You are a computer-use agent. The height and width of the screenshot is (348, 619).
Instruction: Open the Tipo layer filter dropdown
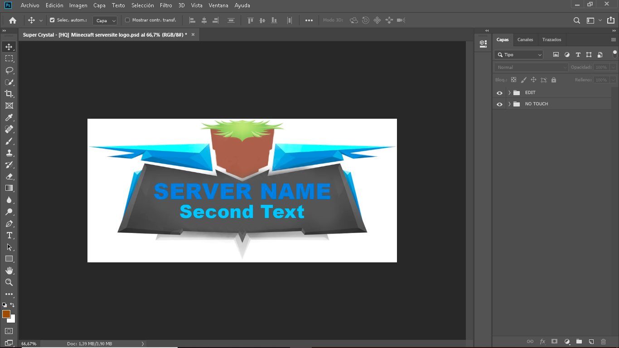(x=518, y=55)
